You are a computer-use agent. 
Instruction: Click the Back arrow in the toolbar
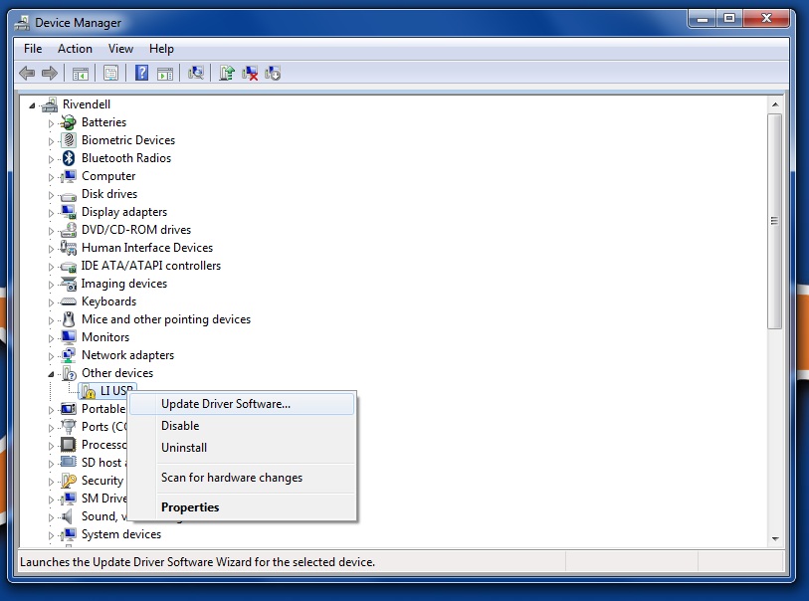27,73
